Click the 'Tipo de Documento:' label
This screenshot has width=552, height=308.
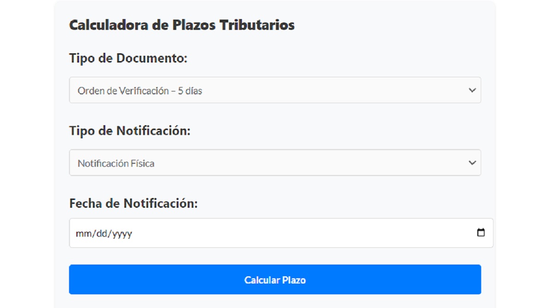click(x=128, y=58)
